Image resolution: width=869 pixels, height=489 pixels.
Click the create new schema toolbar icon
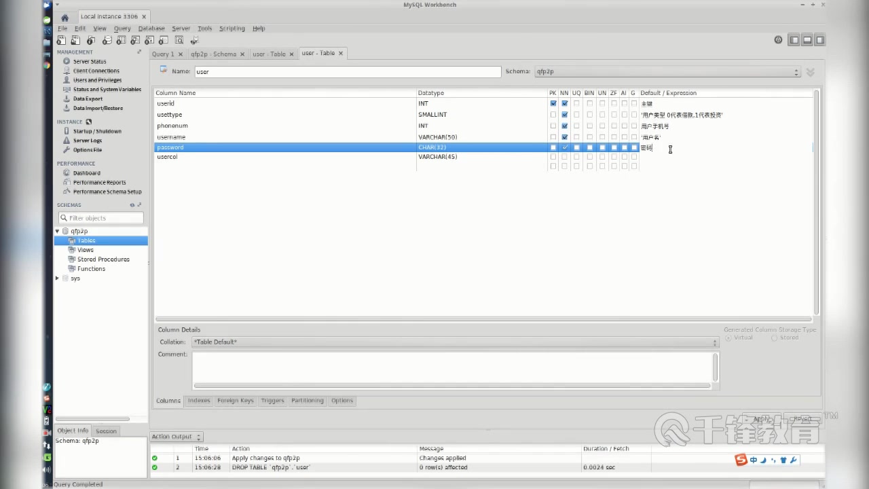[107, 41]
